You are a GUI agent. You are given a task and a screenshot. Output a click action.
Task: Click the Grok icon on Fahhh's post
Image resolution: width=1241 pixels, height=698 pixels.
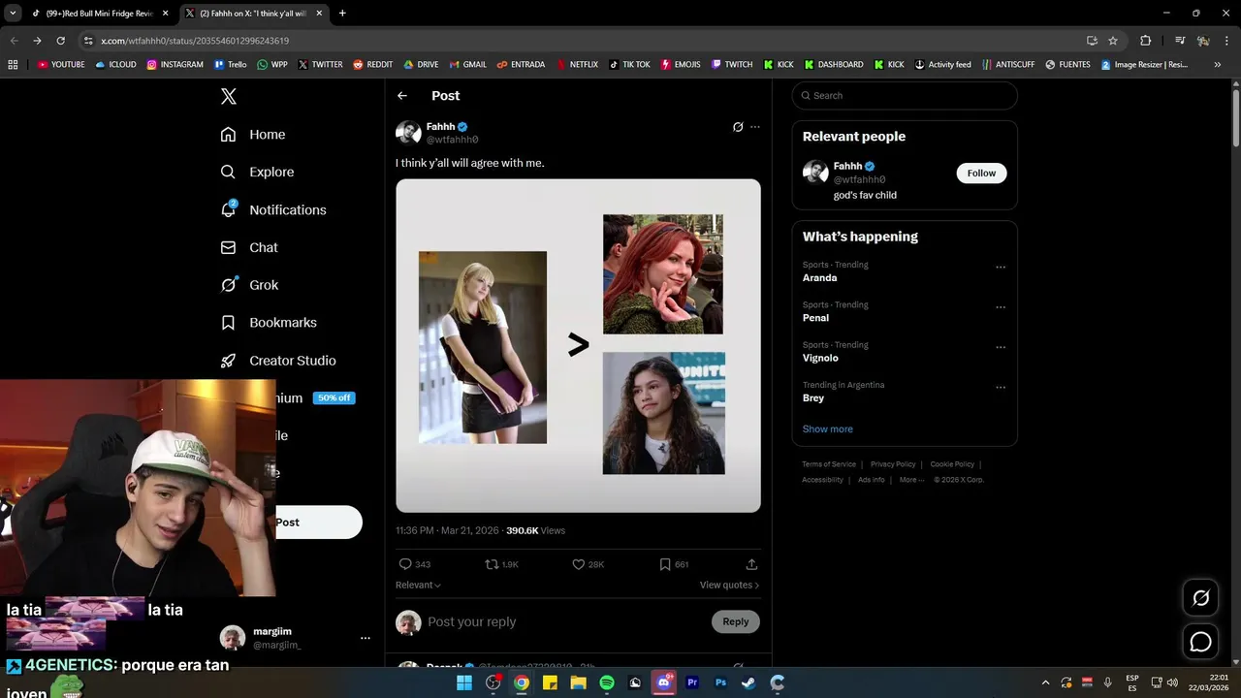(738, 127)
